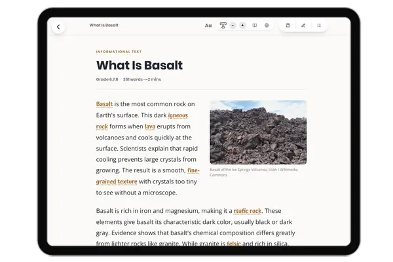
Task: Click the "Grade 6,7,8" text
Action: (107, 79)
